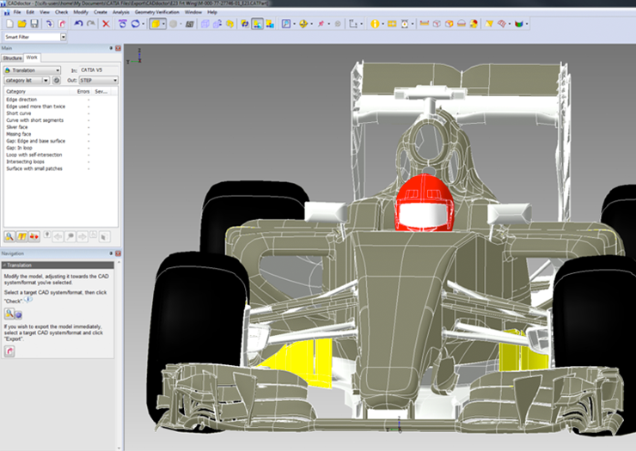Open the File menu
The image size is (636, 451).
[17, 12]
